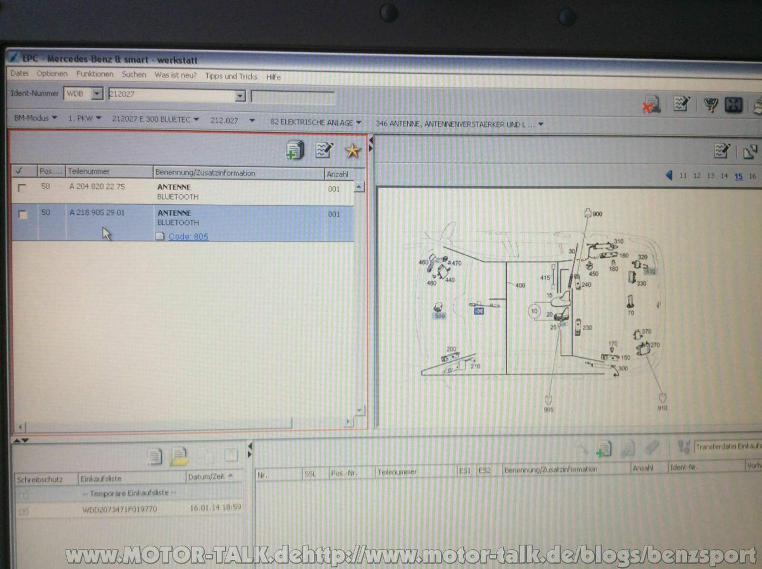The width and height of the screenshot is (762, 569).
Task: Click the open folder icon in shopping list toolbar
Action: 179,456
